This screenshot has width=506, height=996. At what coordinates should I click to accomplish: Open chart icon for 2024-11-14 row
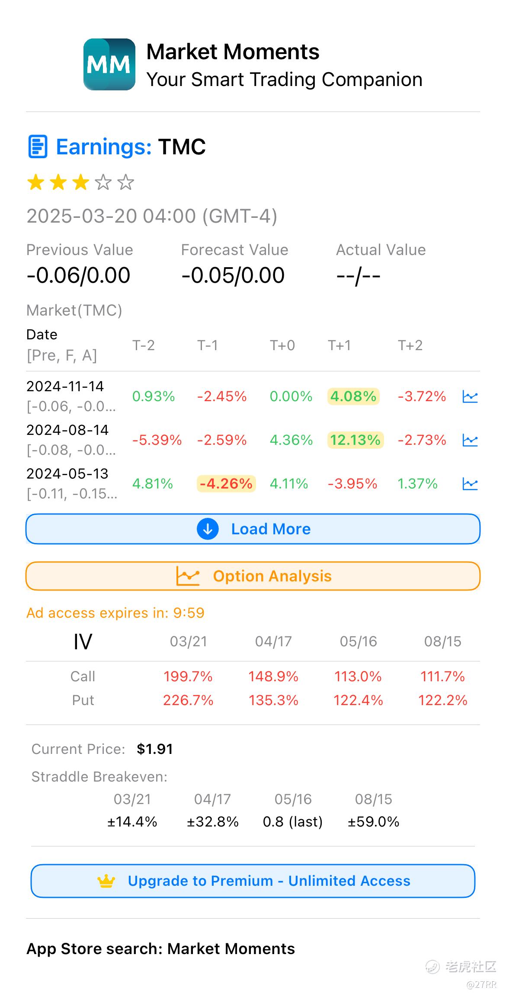470,396
